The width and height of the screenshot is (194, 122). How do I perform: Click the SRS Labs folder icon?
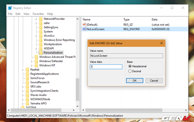point(28,87)
